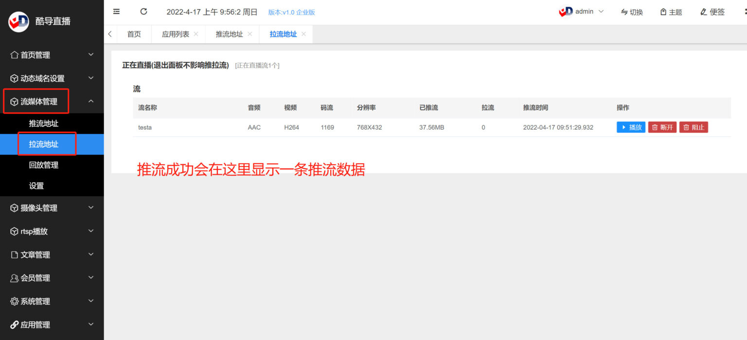Block the testa stream with 阻止
Viewport: 747px width, 340px height.
(694, 127)
